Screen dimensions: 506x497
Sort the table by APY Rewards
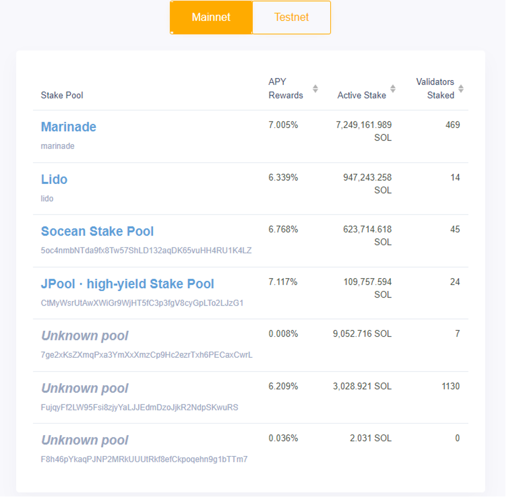315,88
